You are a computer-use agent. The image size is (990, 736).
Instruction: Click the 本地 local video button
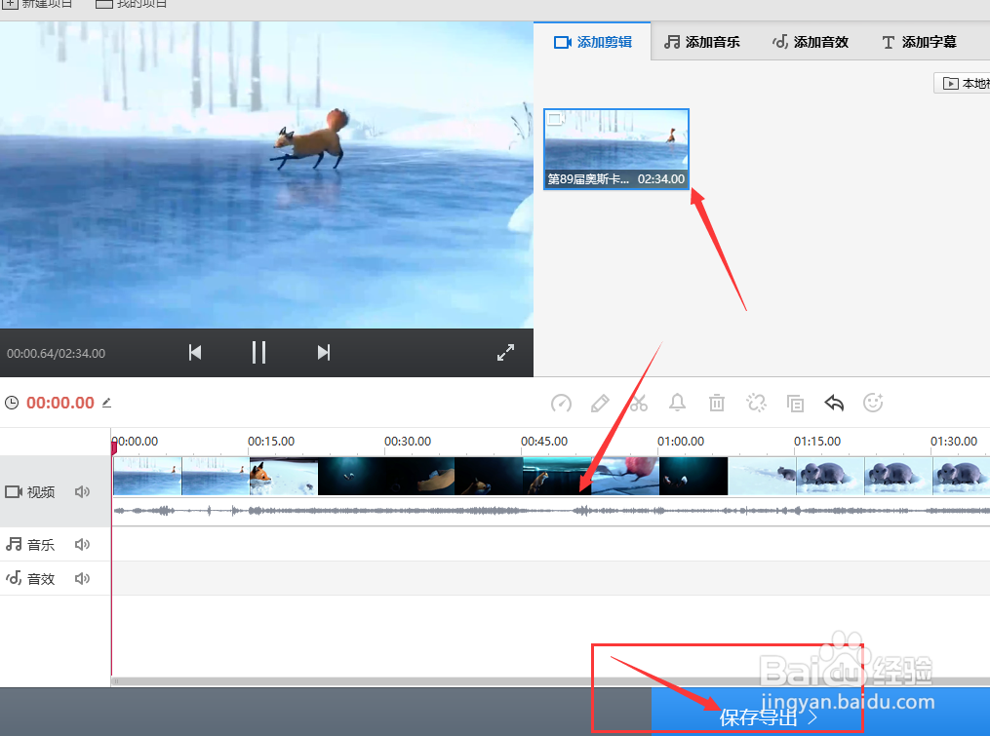pos(963,83)
